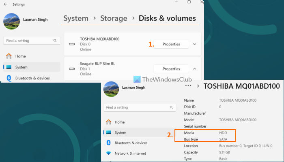Screen dimensions: 284x162
Task: Select System monitor icon in top window
Action: [x=9, y=67]
